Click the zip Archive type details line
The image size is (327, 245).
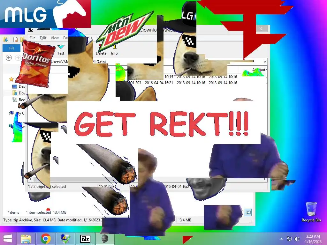[53, 220]
